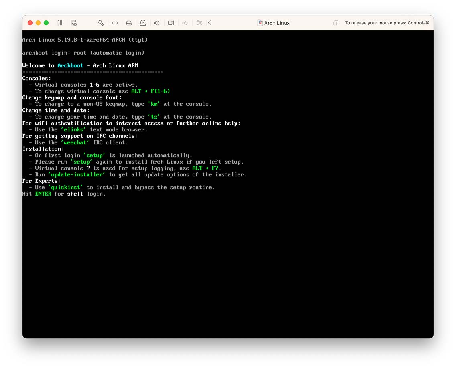The height and width of the screenshot is (368, 456).
Task: Click the 'For Experts:' heading
Action: click(41, 181)
